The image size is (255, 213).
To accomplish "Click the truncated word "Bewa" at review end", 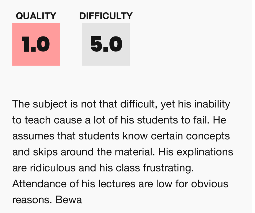I will [69, 200].
